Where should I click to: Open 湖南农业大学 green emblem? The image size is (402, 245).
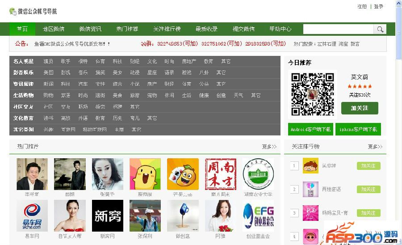[258, 174]
